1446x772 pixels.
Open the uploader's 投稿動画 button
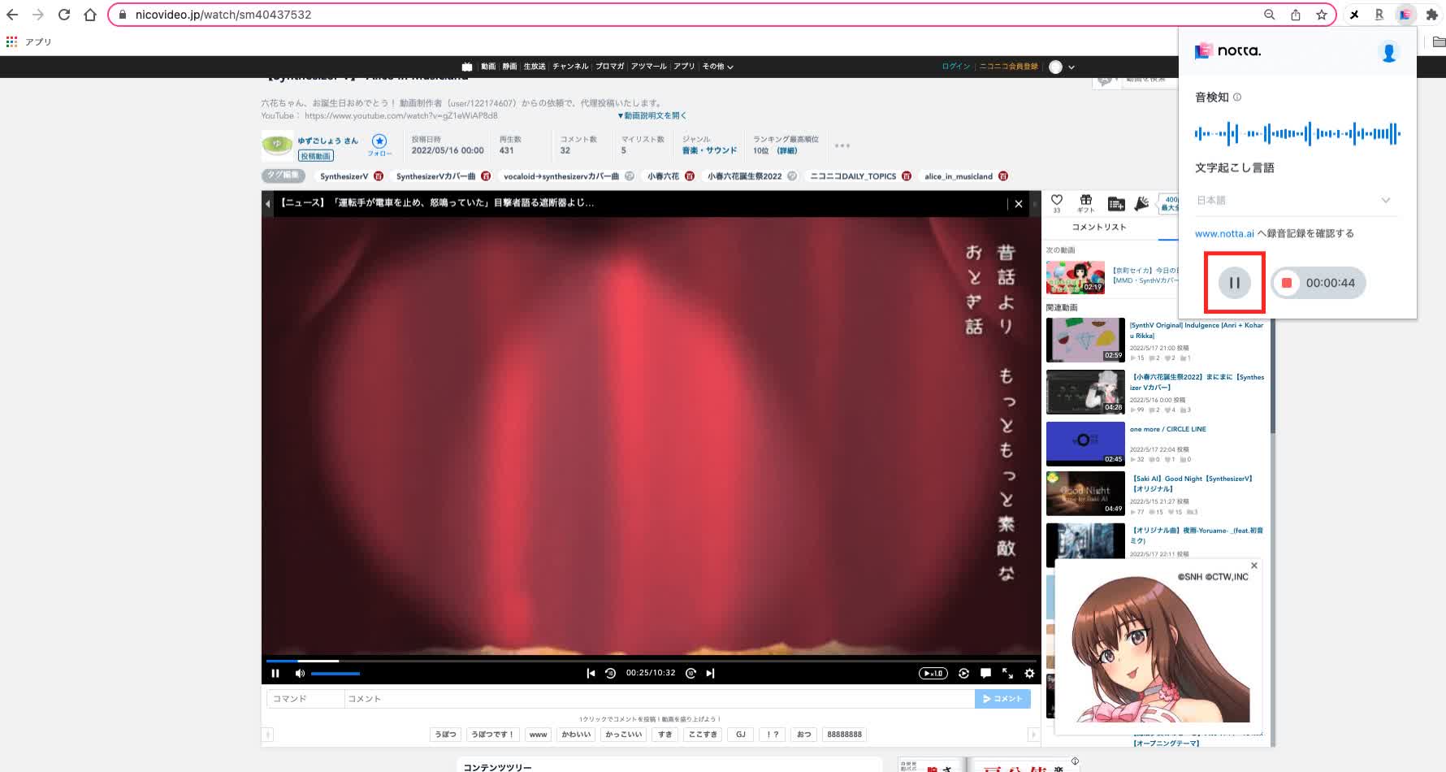(315, 156)
